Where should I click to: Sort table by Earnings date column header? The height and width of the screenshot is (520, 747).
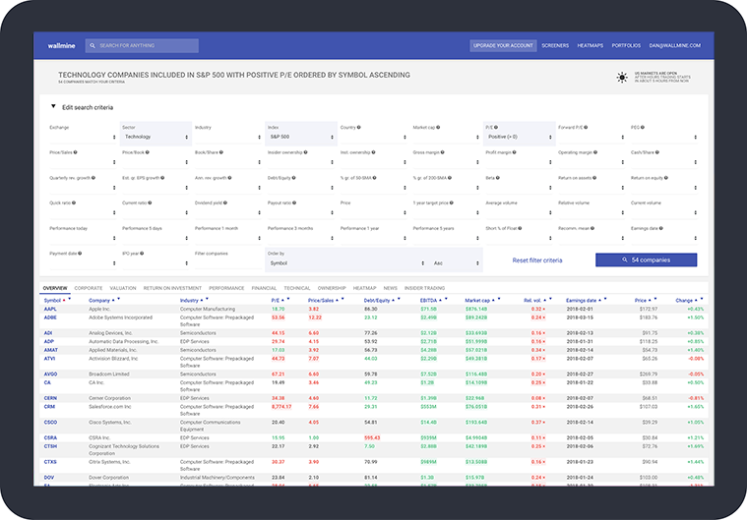click(x=582, y=301)
